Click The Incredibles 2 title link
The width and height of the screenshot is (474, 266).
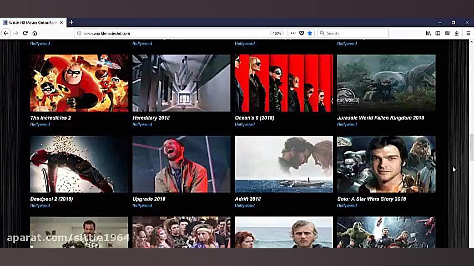tap(51, 117)
